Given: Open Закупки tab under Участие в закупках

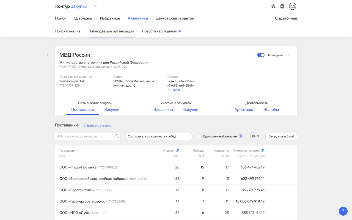Looking at the screenshot, I should (x=191, y=109).
